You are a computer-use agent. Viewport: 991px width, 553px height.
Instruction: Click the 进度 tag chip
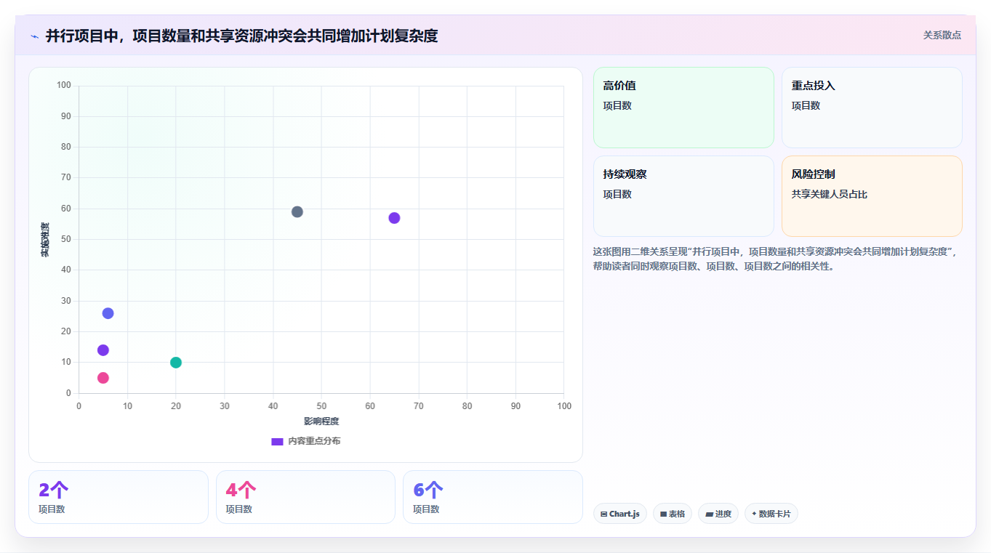(x=718, y=514)
